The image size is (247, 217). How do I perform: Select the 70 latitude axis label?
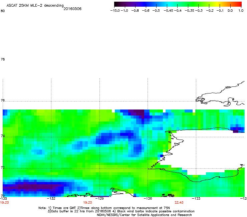pyautogui.click(x=3, y=196)
